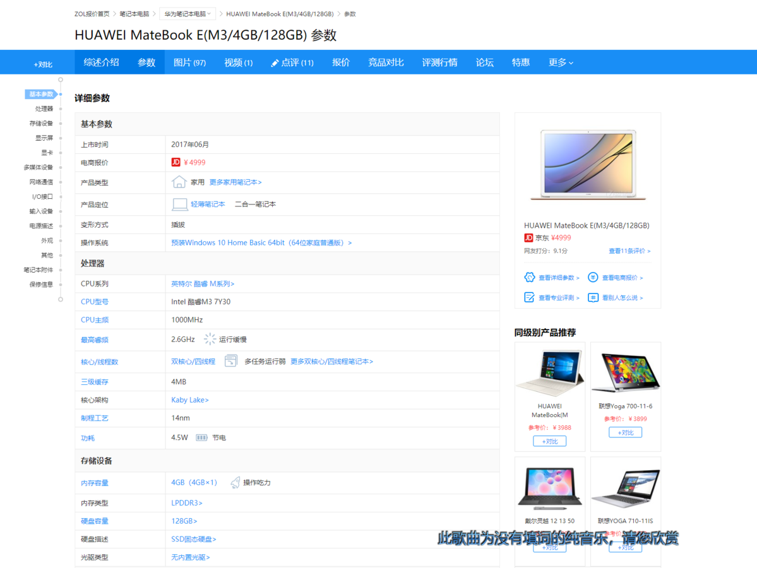Open the 视频 (1) tab

point(239,62)
